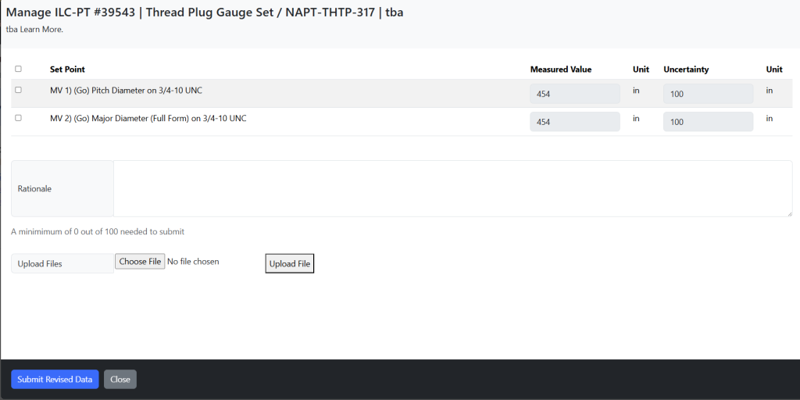This screenshot has height=400, width=800.
Task: Select the MV 2 (Go) Major Diameter label
Action: (148, 119)
